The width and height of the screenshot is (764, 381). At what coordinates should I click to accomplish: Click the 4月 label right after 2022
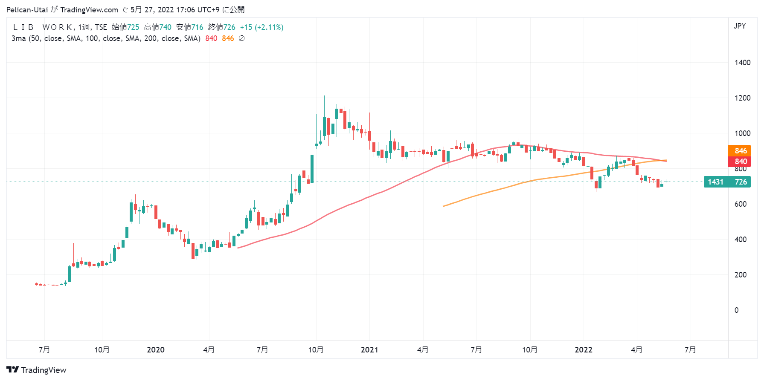(x=637, y=350)
